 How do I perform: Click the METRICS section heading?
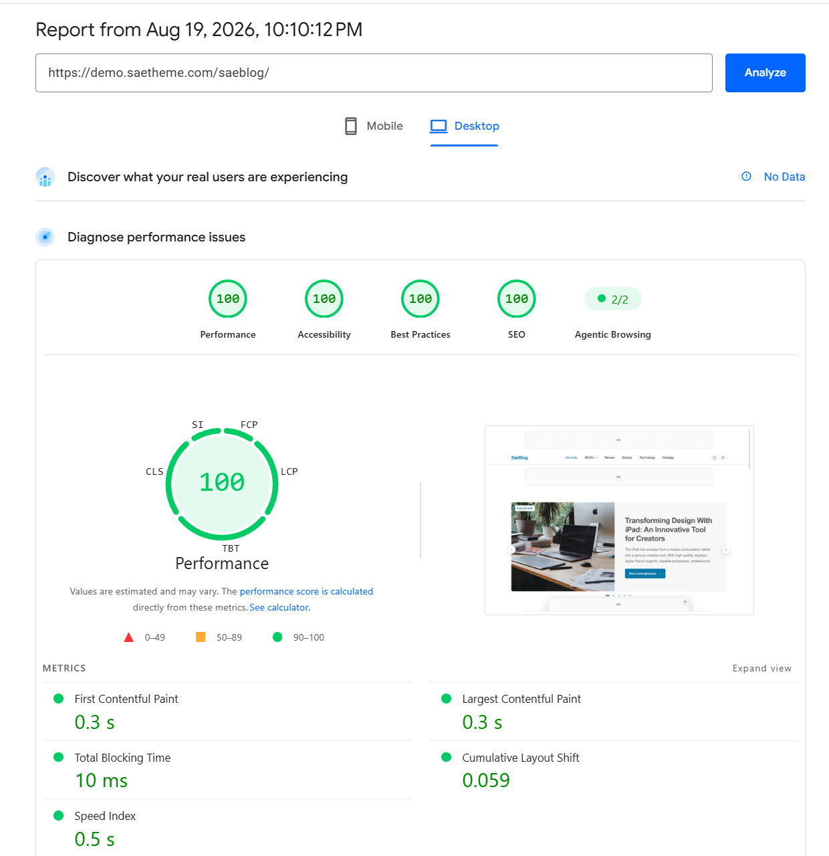click(x=64, y=668)
